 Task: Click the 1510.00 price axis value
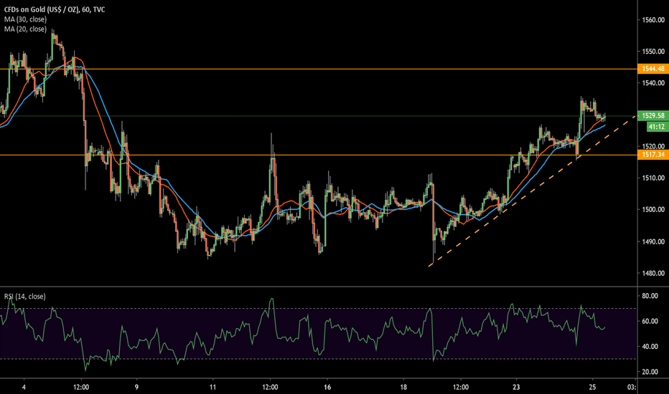653,178
